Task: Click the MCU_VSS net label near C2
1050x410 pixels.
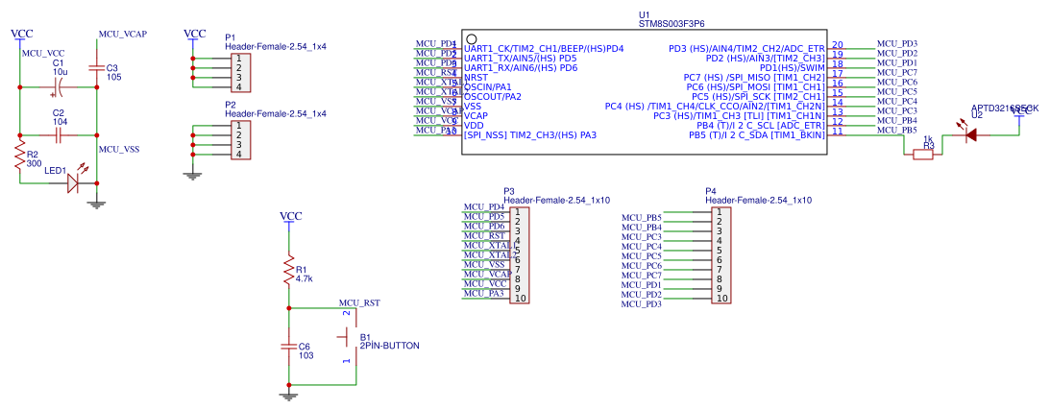Action: coord(119,149)
